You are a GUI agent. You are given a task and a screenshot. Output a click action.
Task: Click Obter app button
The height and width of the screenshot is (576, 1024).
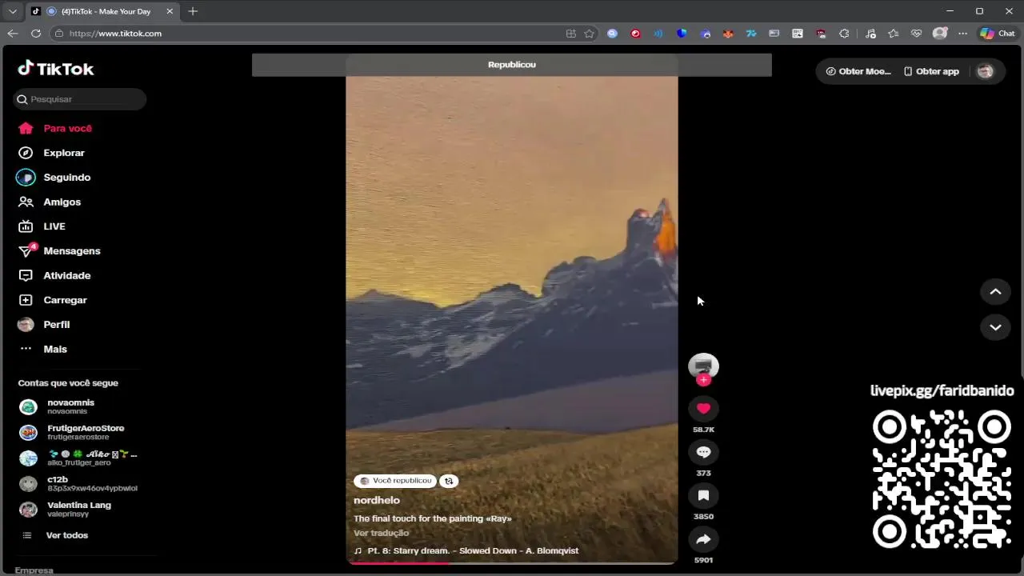click(x=930, y=71)
